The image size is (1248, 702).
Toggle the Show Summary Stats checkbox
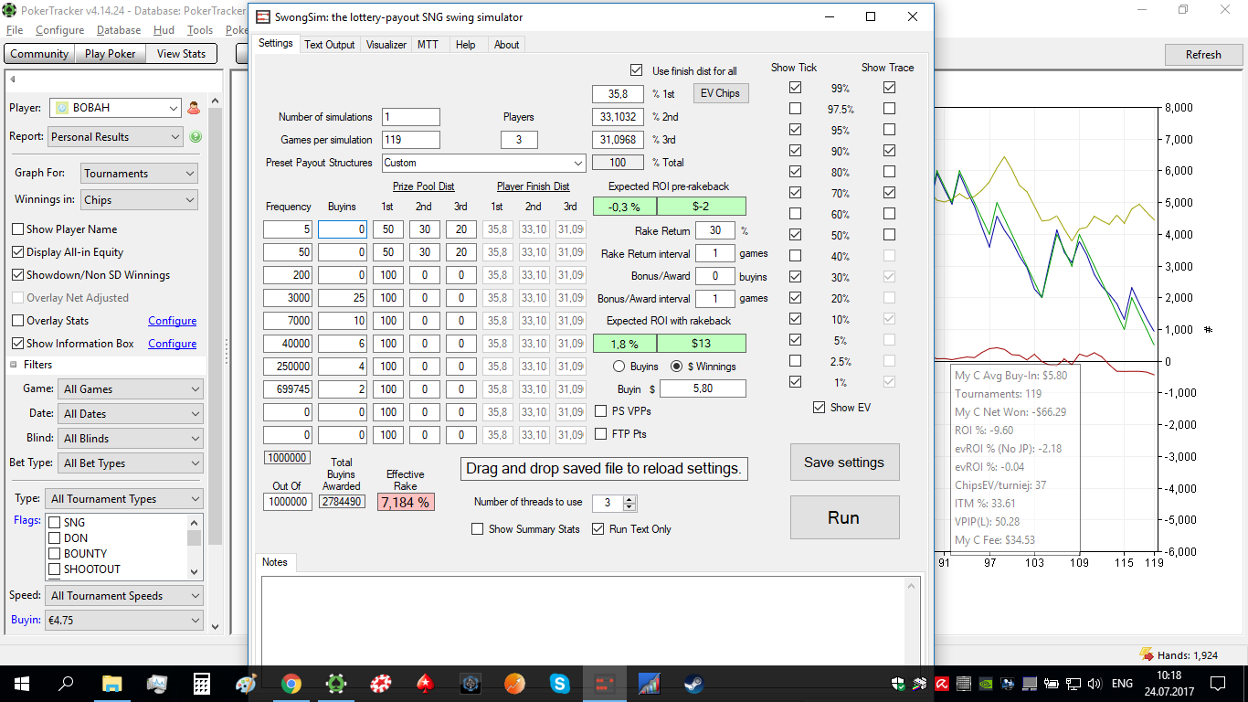pyautogui.click(x=477, y=529)
